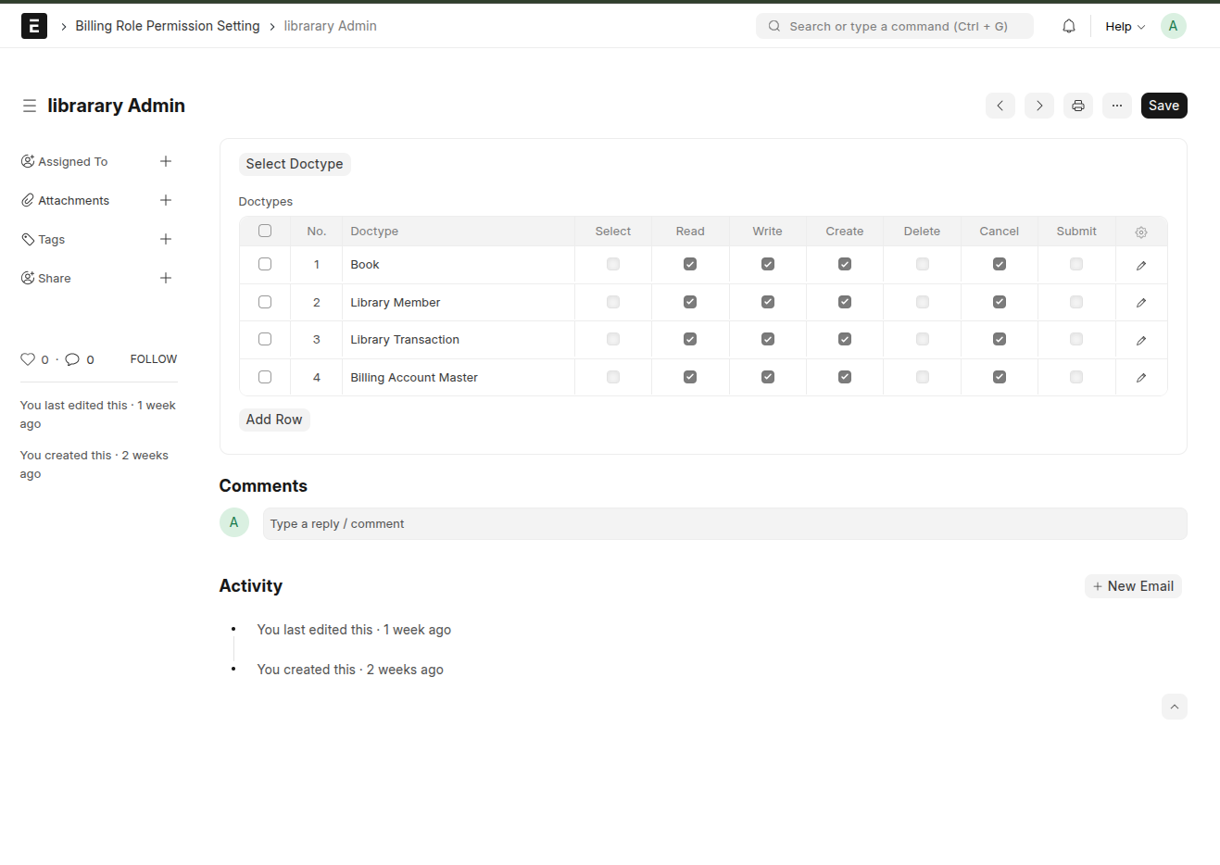Screen dimensions: 1220x865
Task: Open Billing Role Permission Setting breadcrumb
Action: click(168, 26)
